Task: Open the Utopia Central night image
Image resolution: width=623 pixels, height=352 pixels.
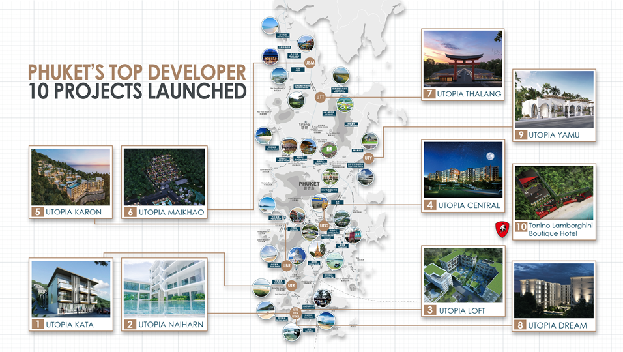Action: pyautogui.click(x=463, y=170)
